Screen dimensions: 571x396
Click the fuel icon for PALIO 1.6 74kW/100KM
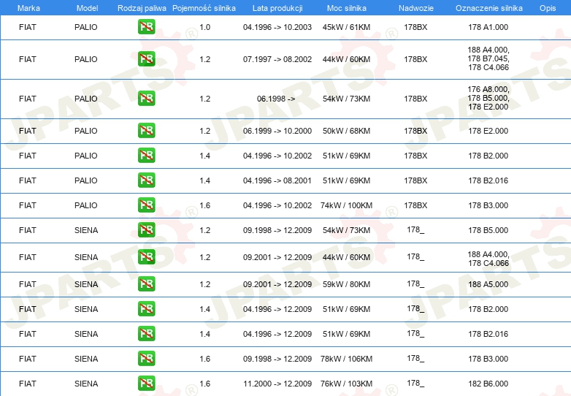146,205
